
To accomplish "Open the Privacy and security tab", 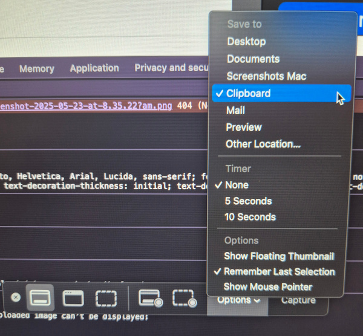I will pos(171,68).
